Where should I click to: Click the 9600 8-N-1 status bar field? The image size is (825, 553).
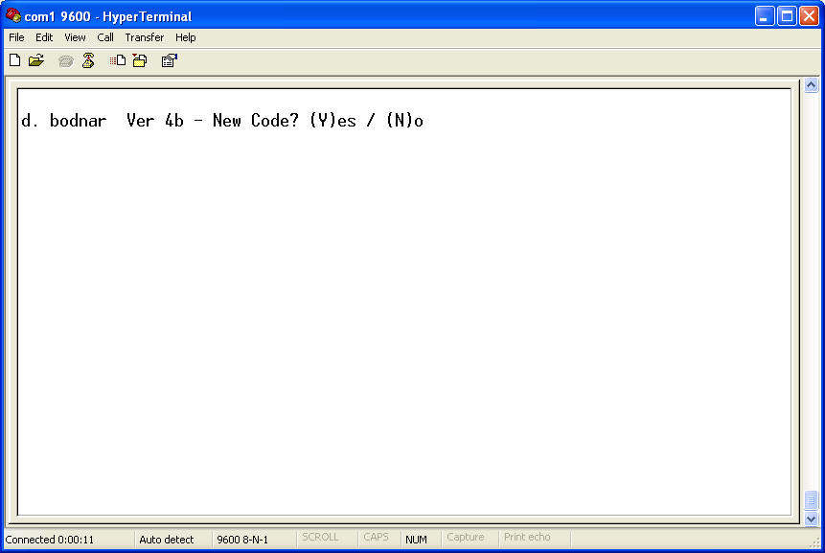[x=242, y=540]
